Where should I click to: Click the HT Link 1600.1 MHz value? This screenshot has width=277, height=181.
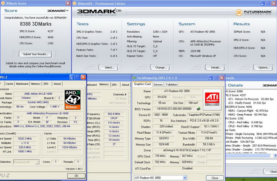pyautogui.click(x=25, y=151)
